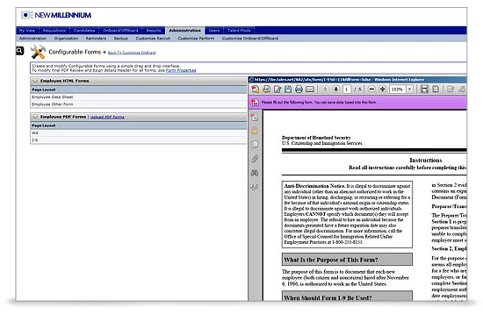Open the zoom percentage dropdown arrow
This screenshot has width=483, height=322.
click(410, 89)
